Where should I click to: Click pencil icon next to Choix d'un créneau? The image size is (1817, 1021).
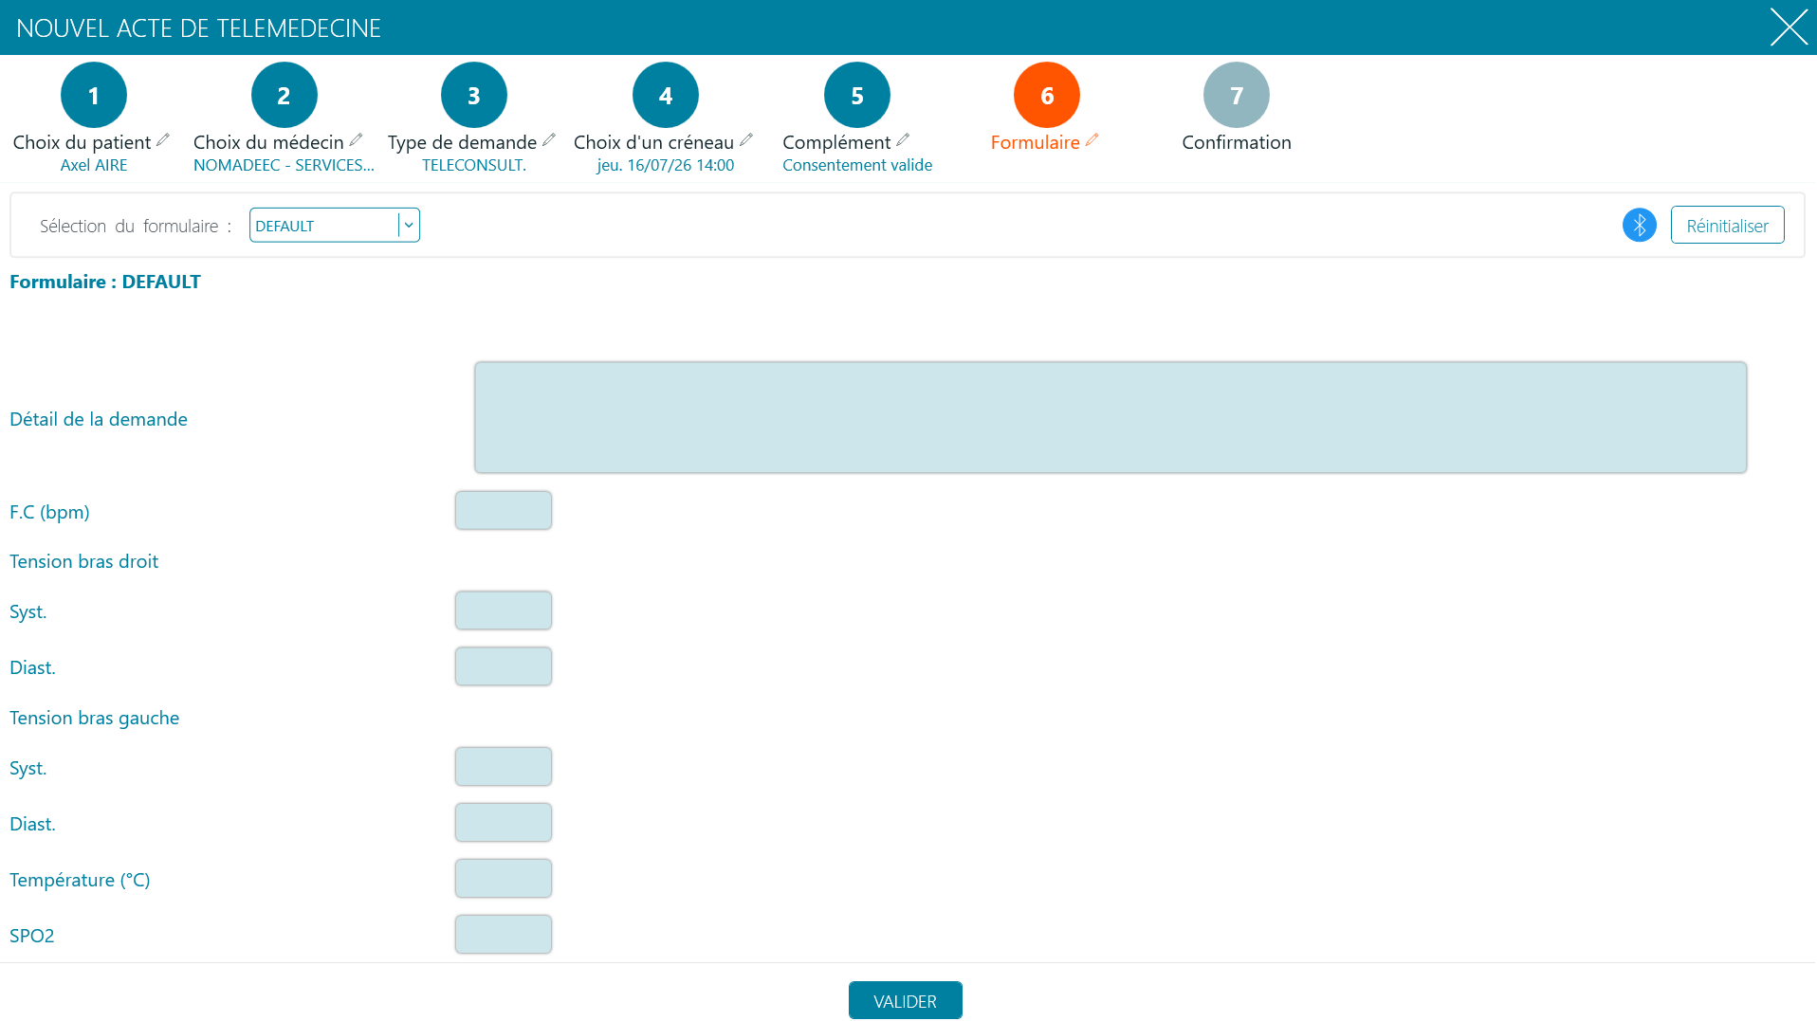coord(746,140)
